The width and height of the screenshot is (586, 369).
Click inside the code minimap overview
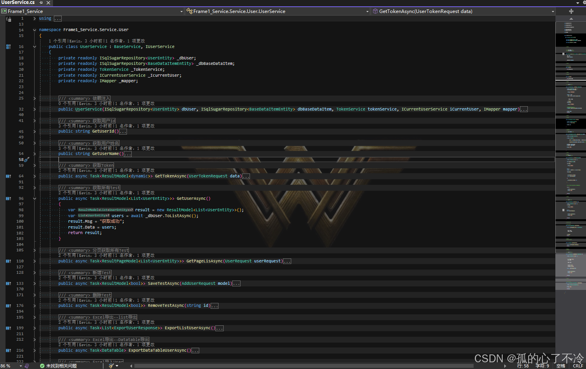[571, 157]
